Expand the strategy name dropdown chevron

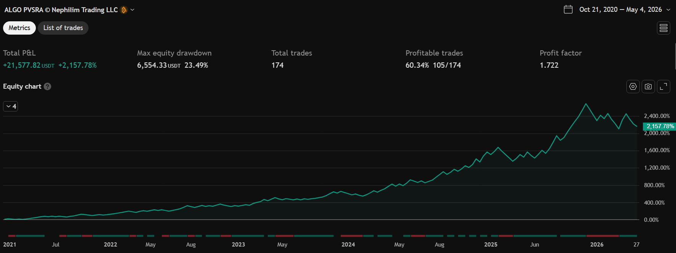click(x=132, y=10)
